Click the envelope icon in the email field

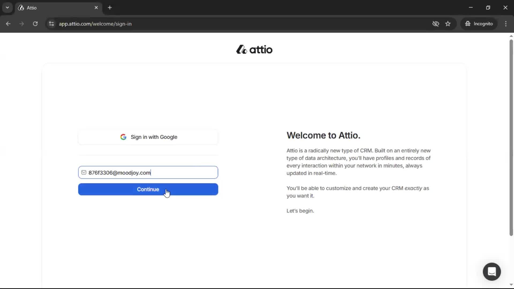[84, 172]
